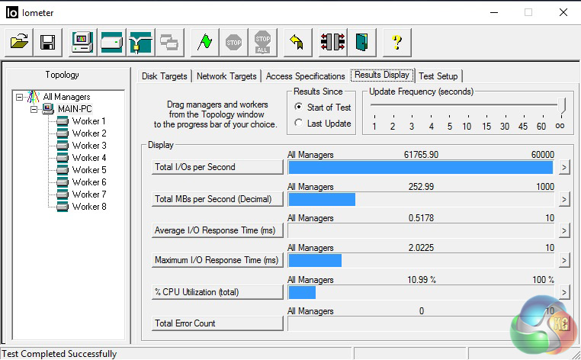Select the Last Update radio button
This screenshot has width=581, height=360.
click(x=299, y=124)
